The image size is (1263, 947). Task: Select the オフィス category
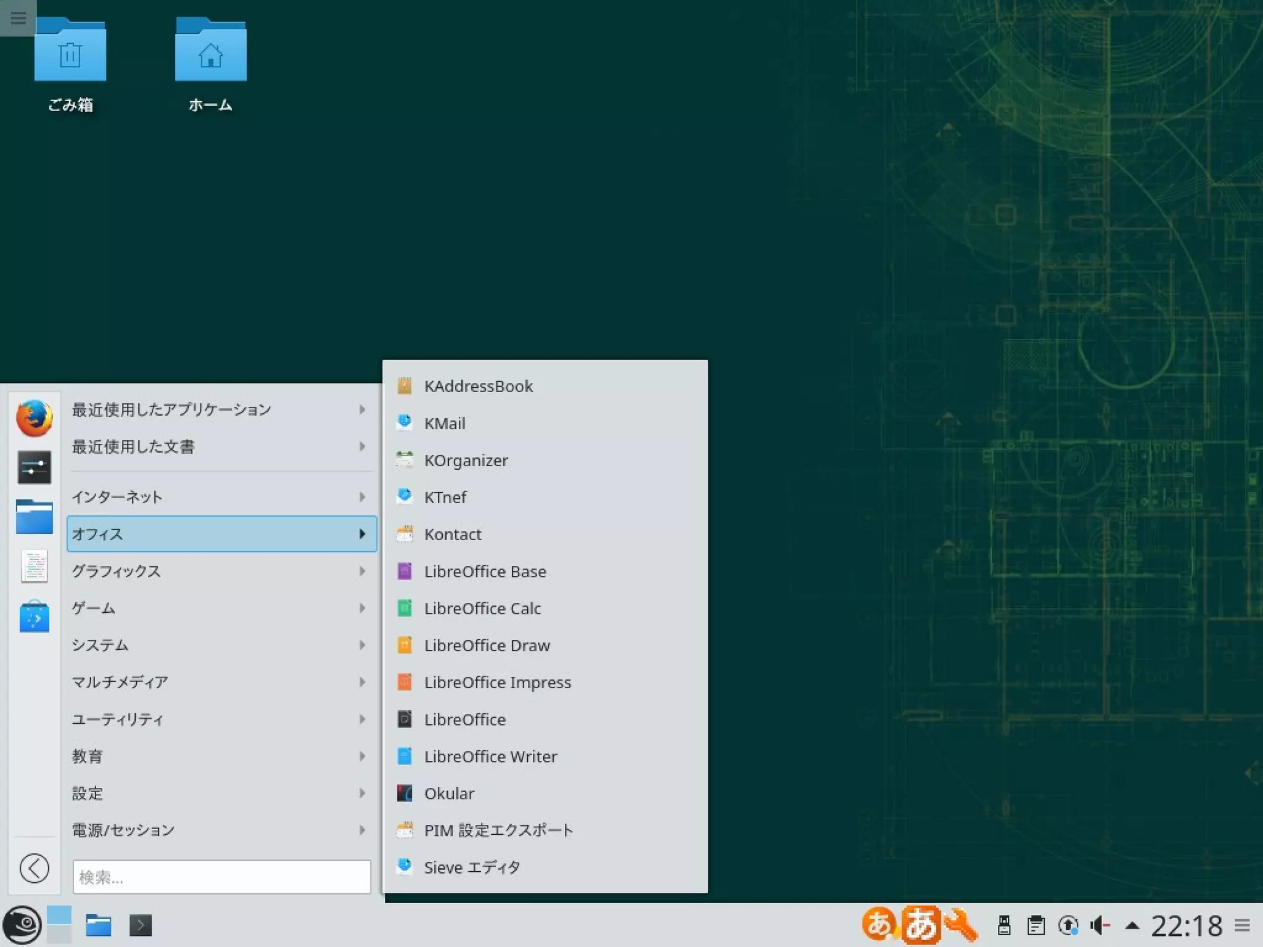(221, 534)
